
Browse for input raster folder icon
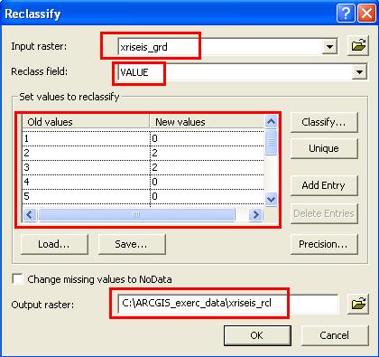(358, 46)
